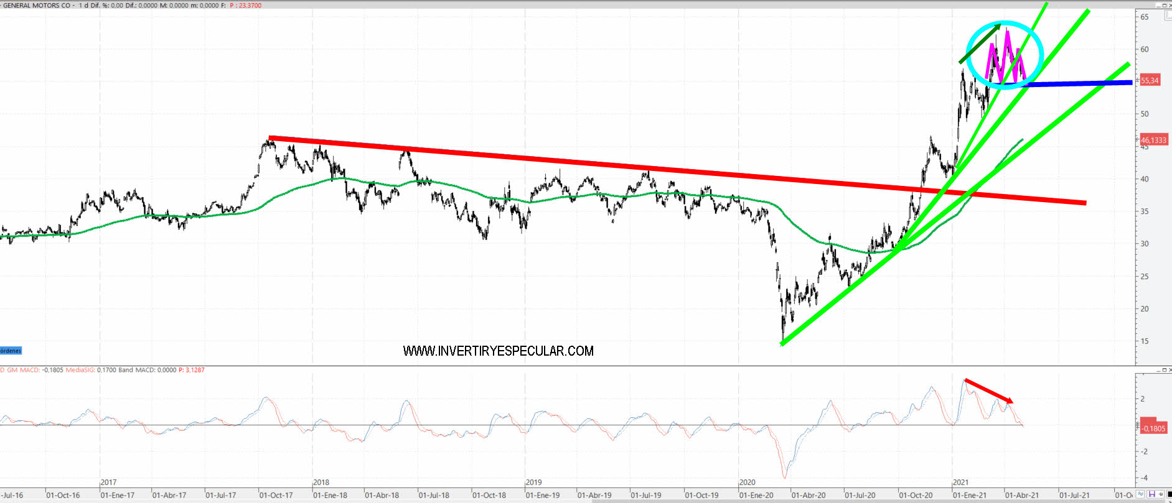1172x503 pixels.
Task: Select the red descending resistance trendline
Action: (622, 165)
